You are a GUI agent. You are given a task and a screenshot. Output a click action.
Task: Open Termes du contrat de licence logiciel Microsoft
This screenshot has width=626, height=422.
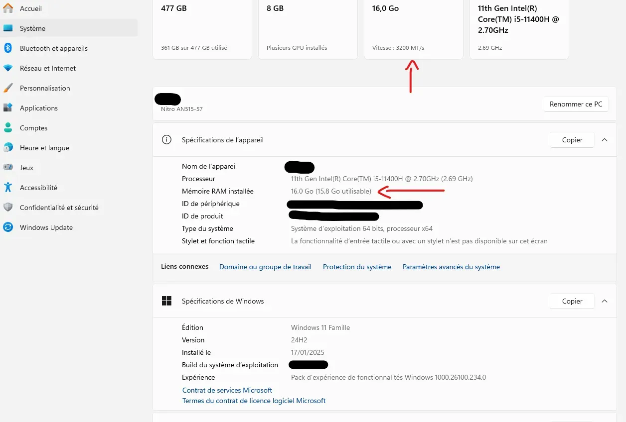coord(254,401)
